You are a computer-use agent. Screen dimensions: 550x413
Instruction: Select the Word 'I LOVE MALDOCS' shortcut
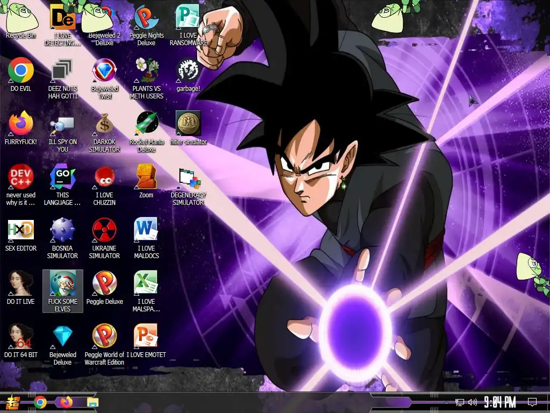click(146, 239)
